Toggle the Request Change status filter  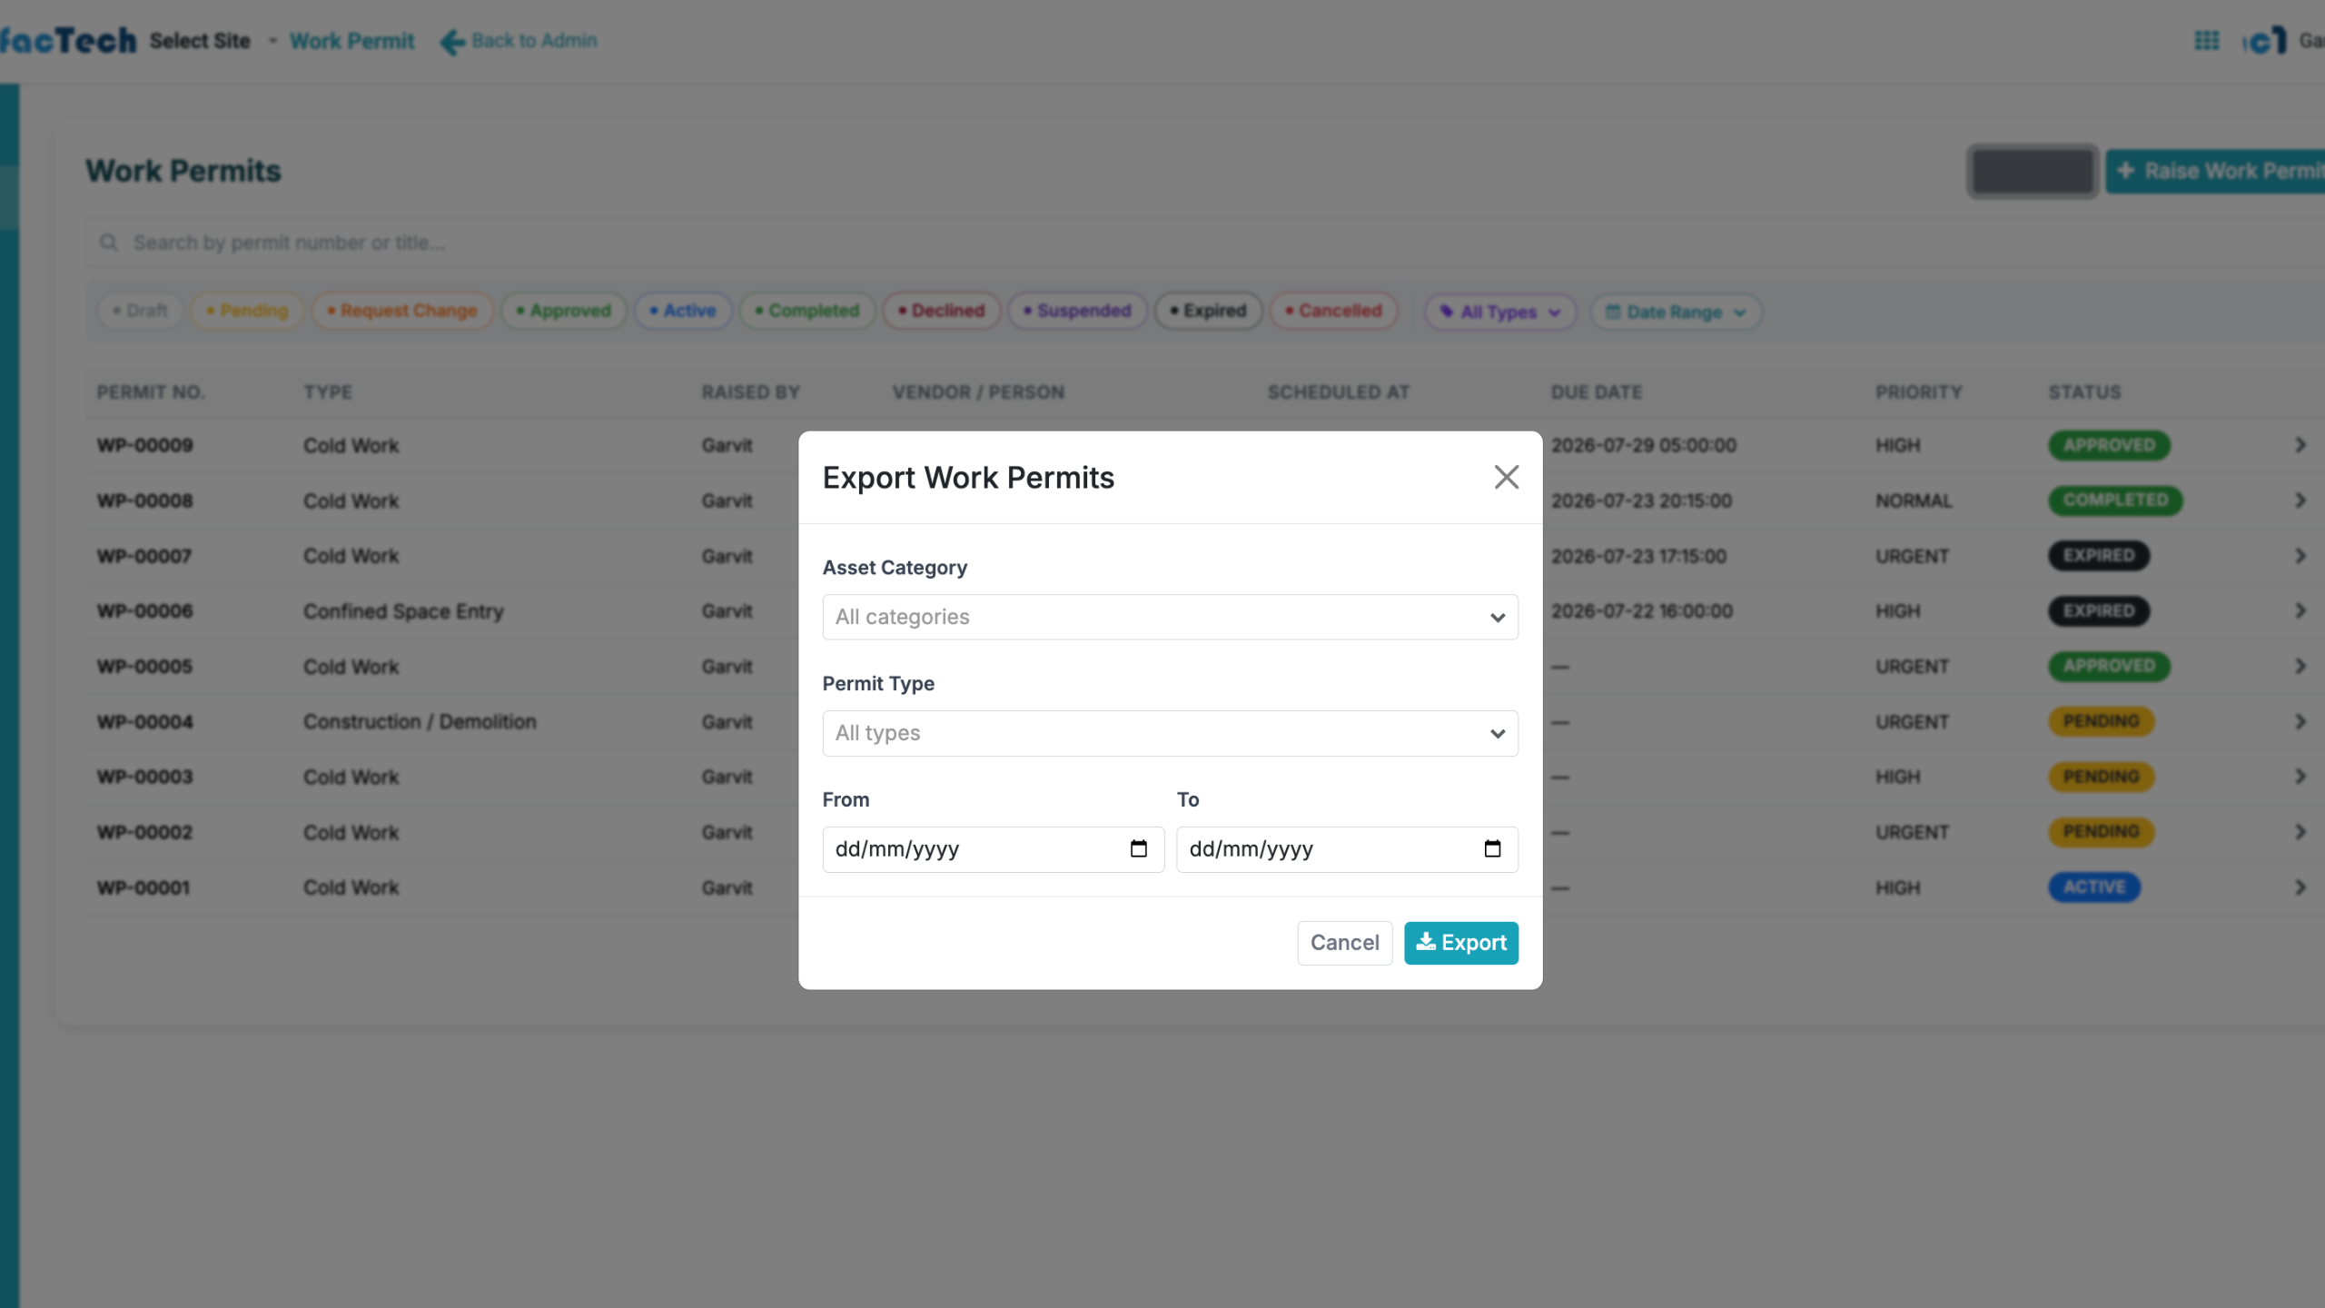pyautogui.click(x=402, y=311)
